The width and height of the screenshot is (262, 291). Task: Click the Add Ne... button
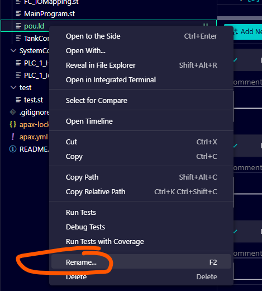tap(247, 32)
